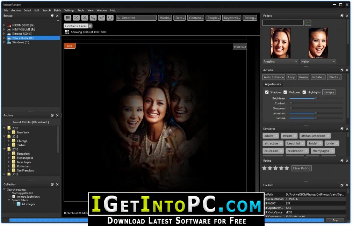Viewport: 353px width, 226px height.
Task: Uncheck Include Subfolders option
Action: point(14,197)
